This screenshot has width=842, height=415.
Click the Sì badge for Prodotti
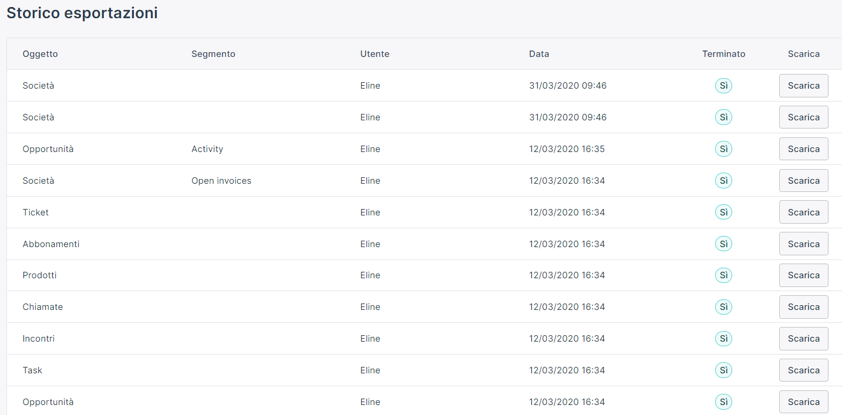(723, 275)
